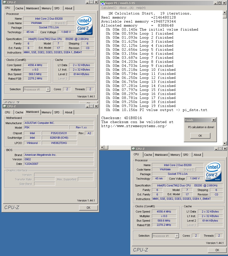This screenshot has width=228, height=256.
Task: Open Cache tab in bottom-right CPU-Z
Action: [x=148, y=155]
